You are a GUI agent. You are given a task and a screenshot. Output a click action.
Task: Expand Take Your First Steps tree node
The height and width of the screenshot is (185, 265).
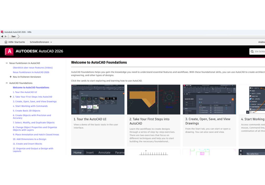click(11, 97)
